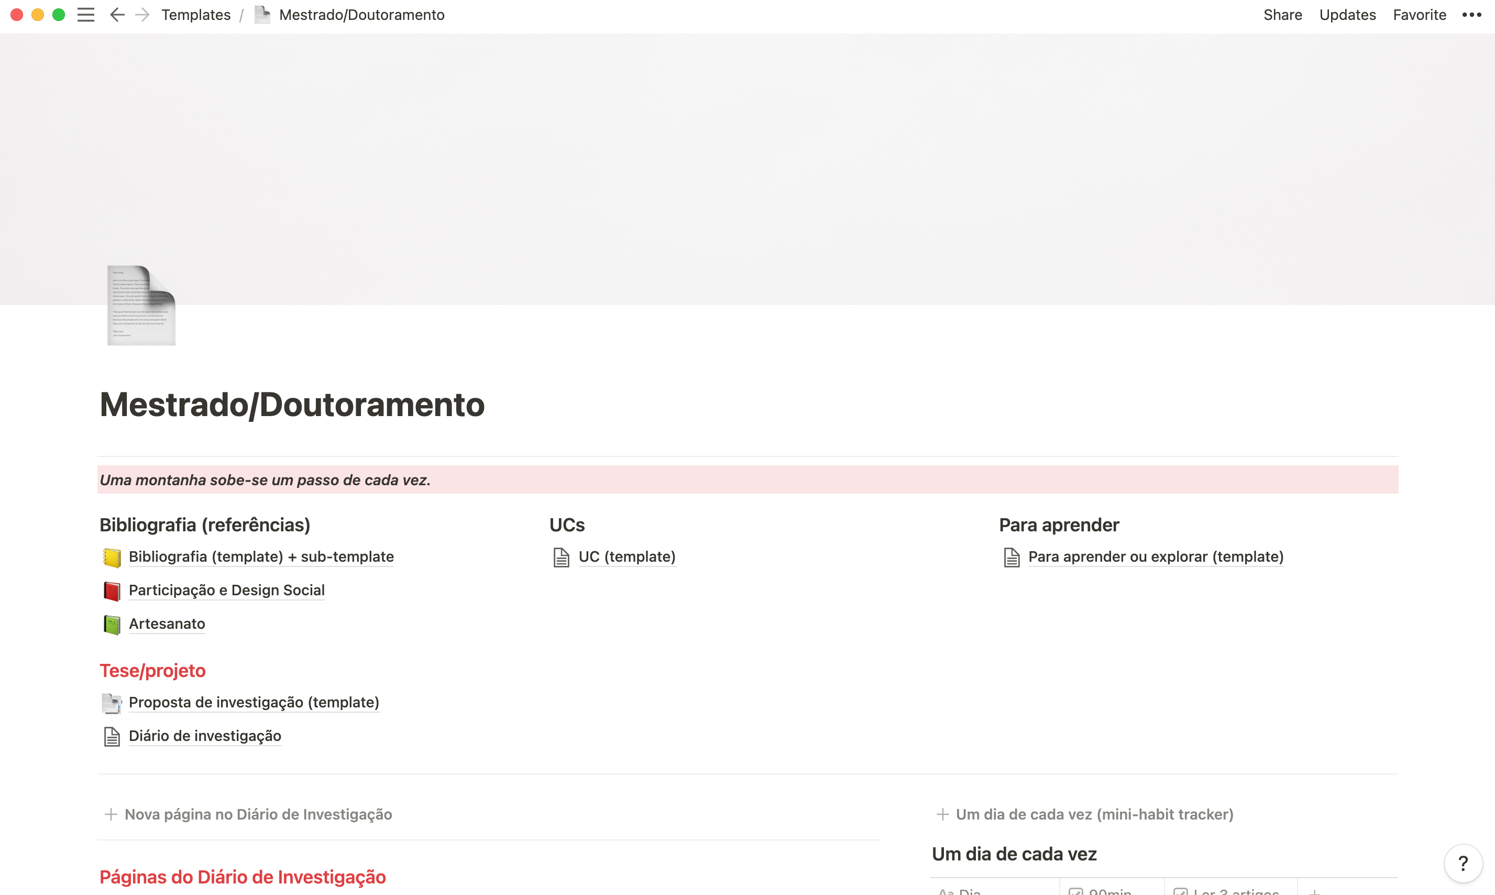
Task: Click the red book icon beside Participação
Action: (x=112, y=591)
